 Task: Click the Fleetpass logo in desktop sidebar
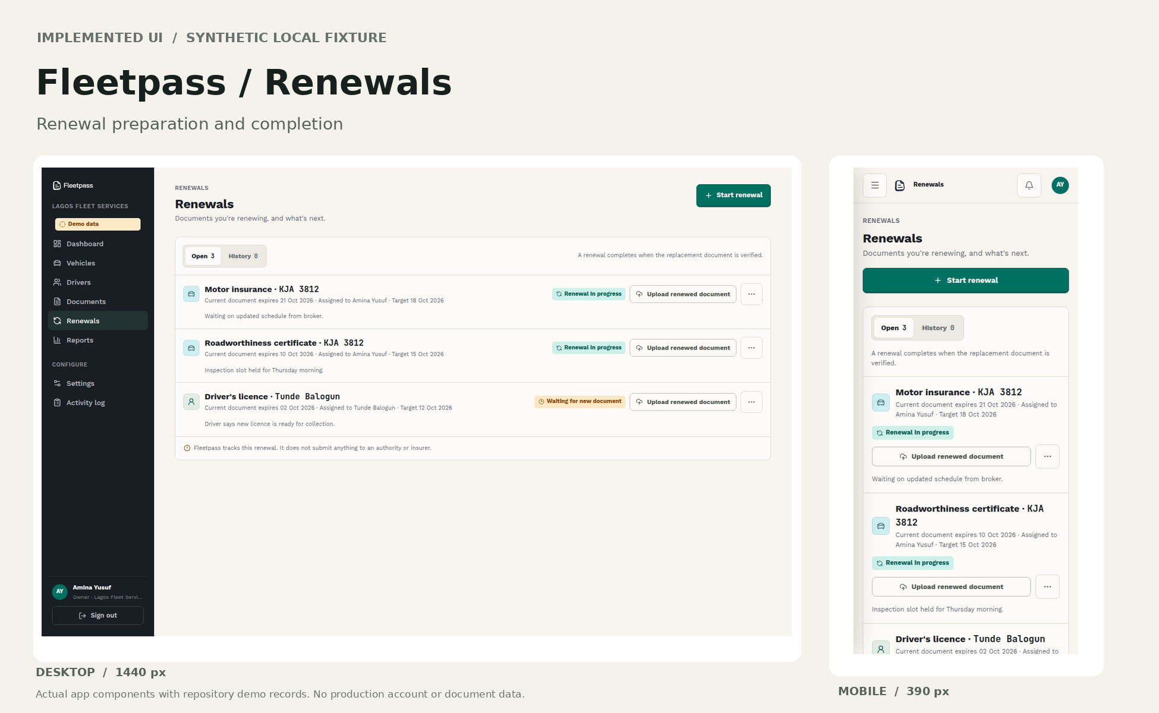click(73, 185)
